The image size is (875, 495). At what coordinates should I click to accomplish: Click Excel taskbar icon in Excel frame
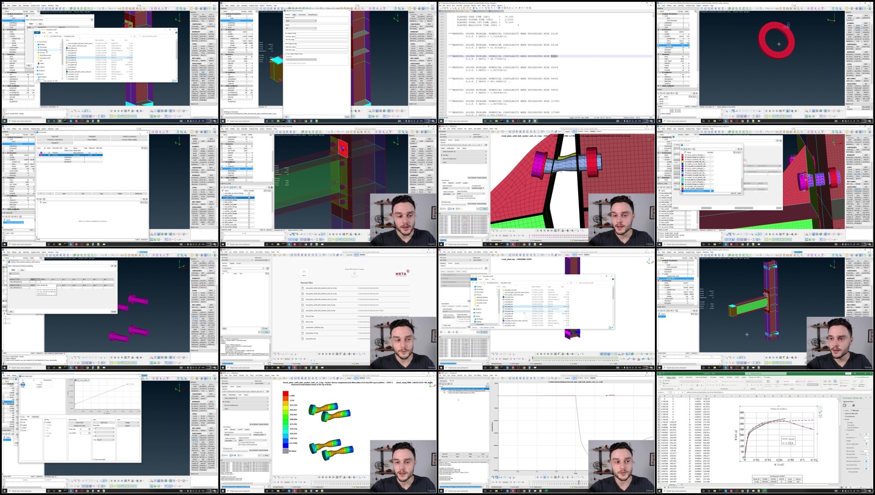click(765, 491)
